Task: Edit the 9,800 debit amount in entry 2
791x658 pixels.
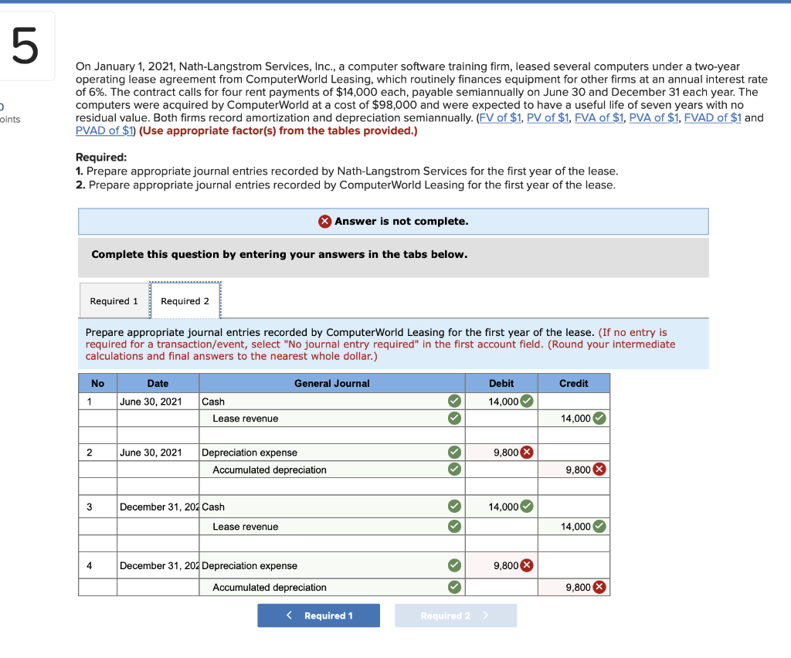Action: click(x=501, y=453)
